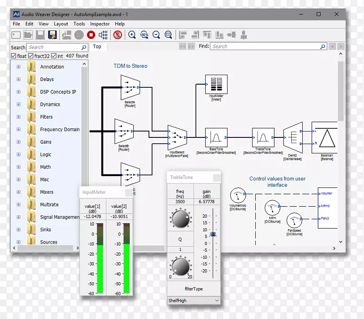Click the zoom-to-fit magnifier icon

pos(168,35)
